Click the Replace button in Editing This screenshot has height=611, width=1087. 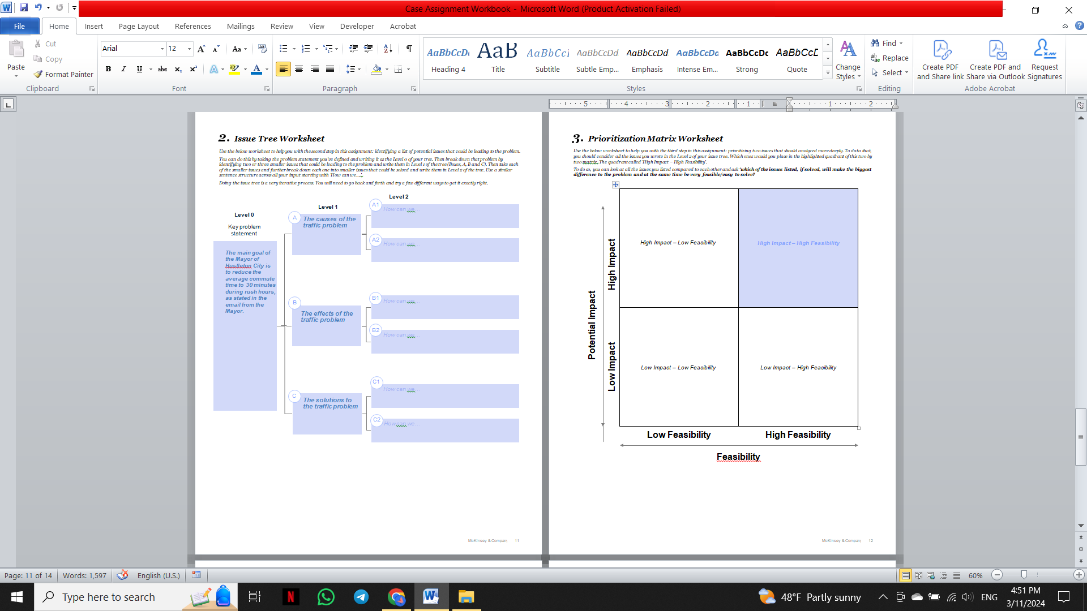(x=889, y=58)
